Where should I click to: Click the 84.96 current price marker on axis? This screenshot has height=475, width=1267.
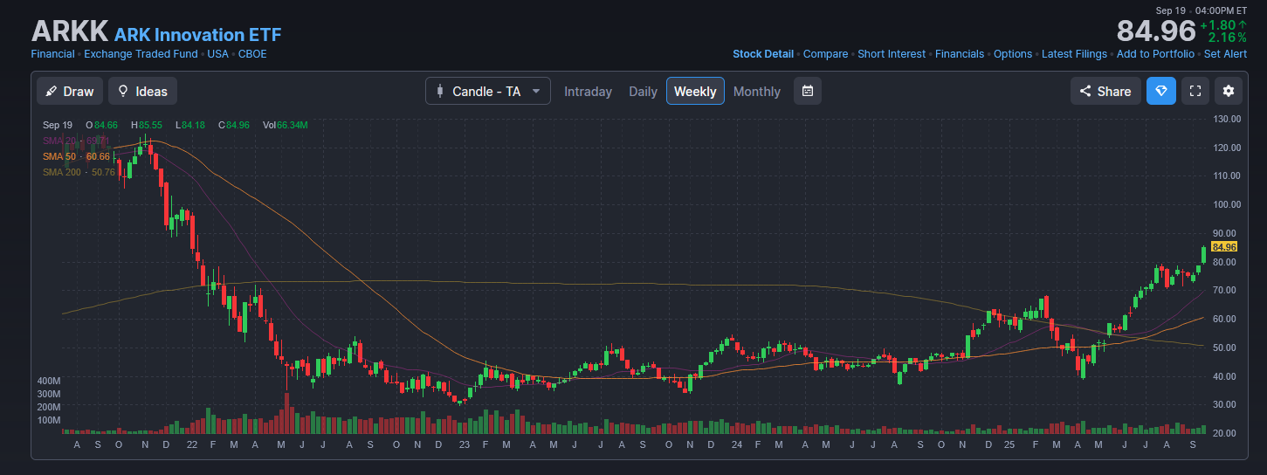pos(1224,247)
